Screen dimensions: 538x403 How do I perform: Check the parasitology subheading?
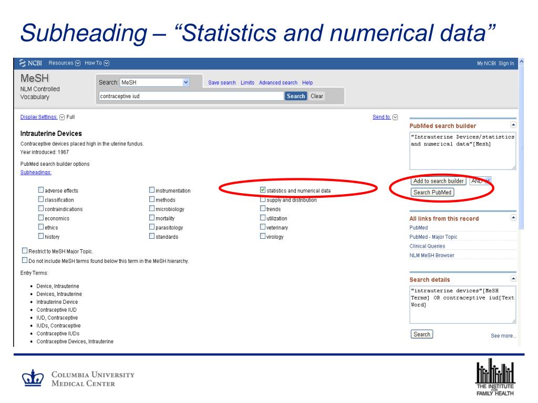coord(152,227)
